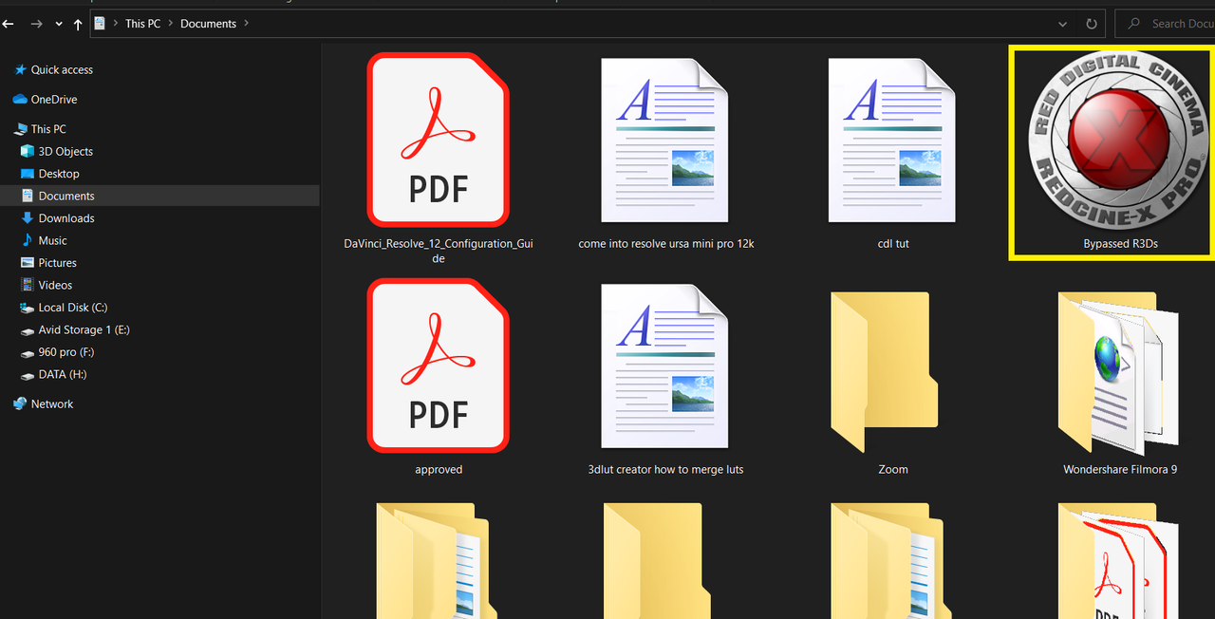Go up one level with up arrow
This screenshot has height=619, width=1215.
[x=78, y=24]
